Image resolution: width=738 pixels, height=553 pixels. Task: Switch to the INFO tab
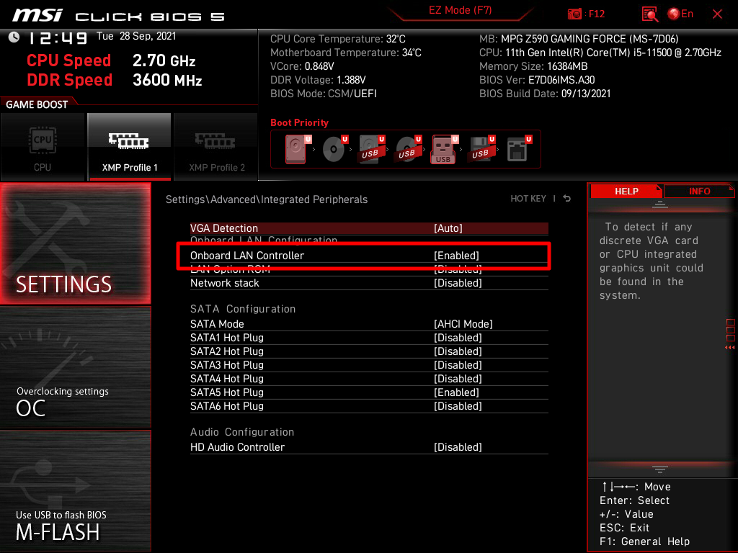pyautogui.click(x=699, y=192)
